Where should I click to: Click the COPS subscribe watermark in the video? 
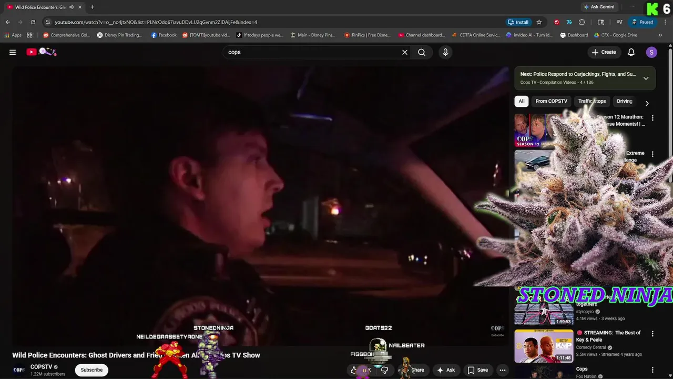[x=497, y=331]
